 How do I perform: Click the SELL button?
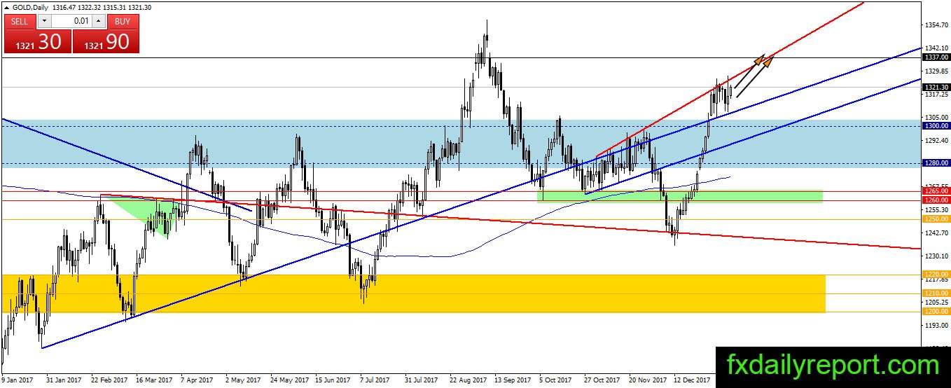(x=20, y=21)
